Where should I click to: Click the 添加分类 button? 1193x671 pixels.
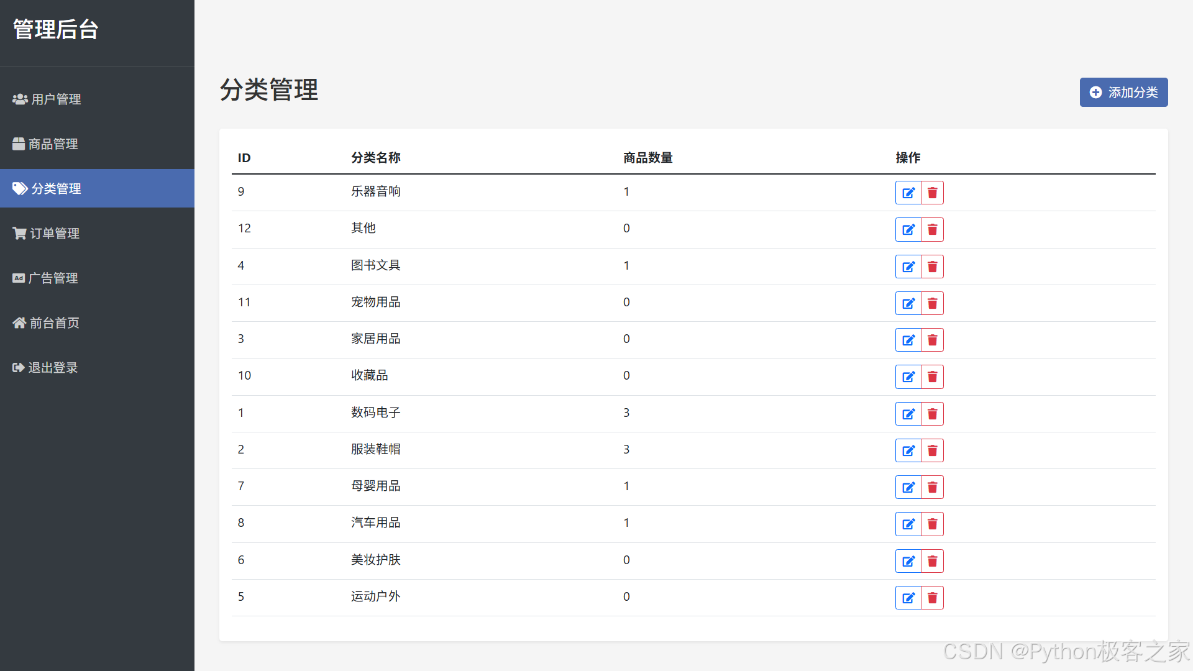(x=1123, y=93)
